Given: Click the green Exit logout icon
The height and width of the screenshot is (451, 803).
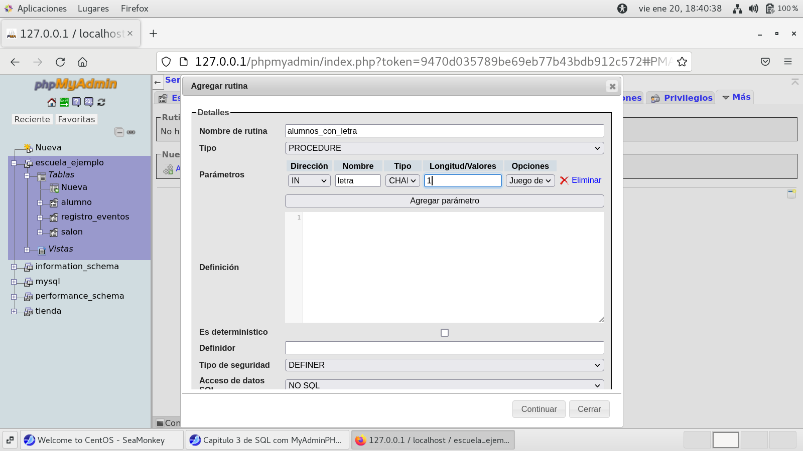Looking at the screenshot, I should pyautogui.click(x=64, y=102).
